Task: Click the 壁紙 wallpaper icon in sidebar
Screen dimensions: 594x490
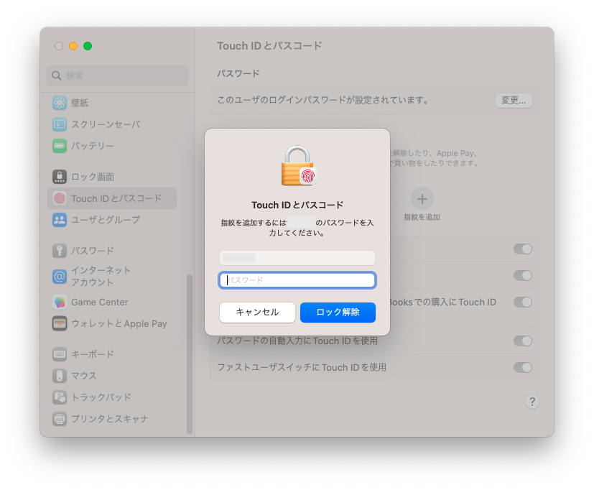Action: (x=60, y=103)
